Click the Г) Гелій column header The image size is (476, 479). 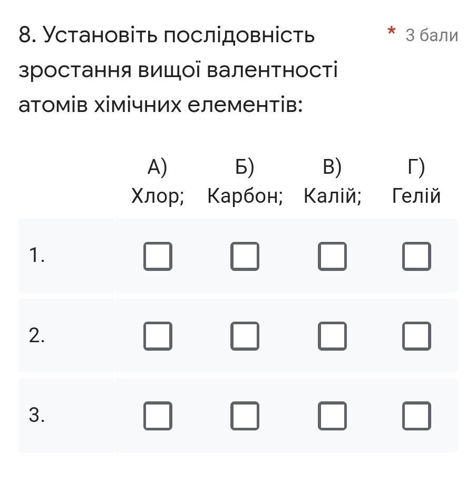pyautogui.click(x=416, y=182)
